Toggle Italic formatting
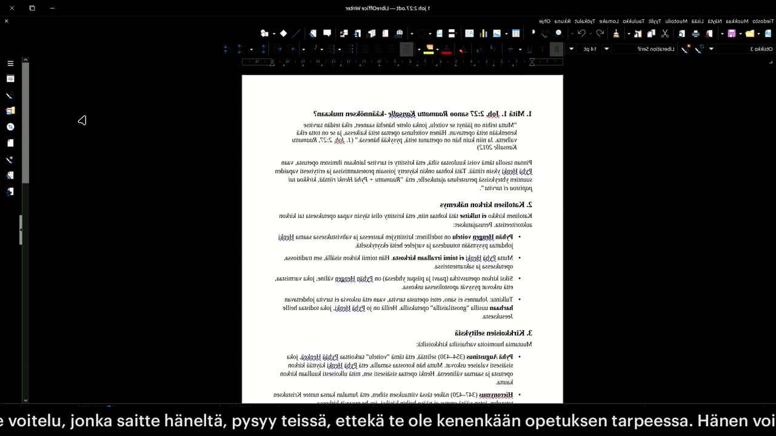The height and width of the screenshot is (436, 776). 542,48
